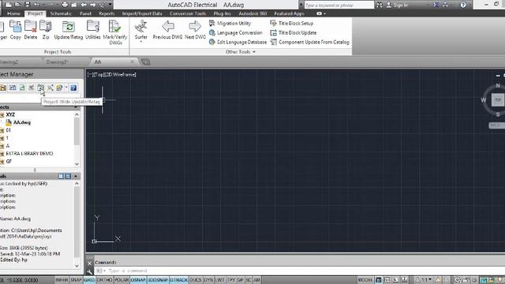Click the ViewCube top face

pos(498,99)
